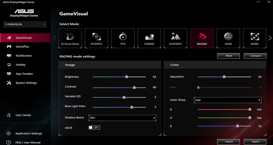The height and width of the screenshot is (145, 273).
Task: Select the RACING mode tile
Action: 202,38
